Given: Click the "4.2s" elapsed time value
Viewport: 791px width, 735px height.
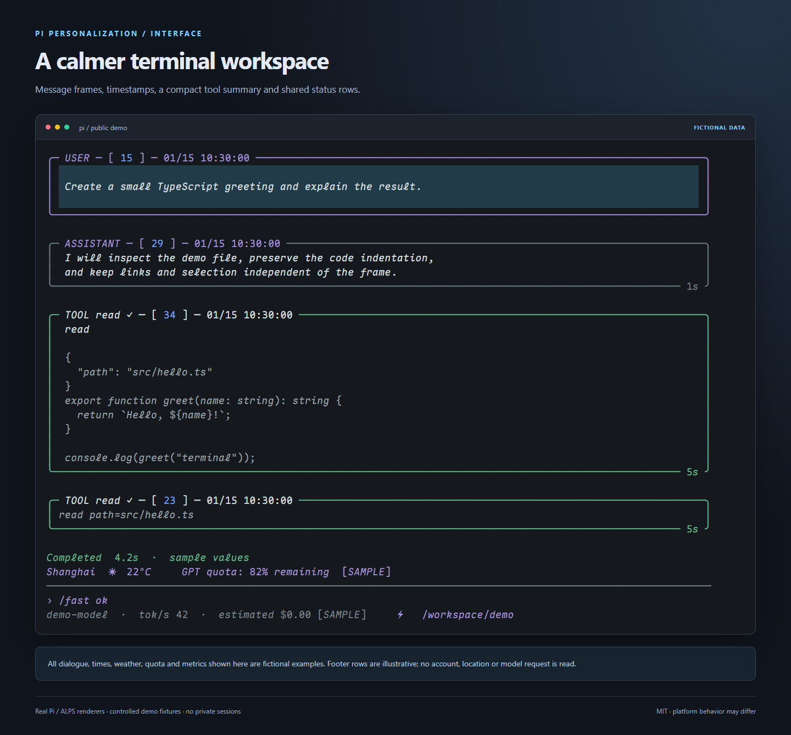Looking at the screenshot, I should click(x=126, y=558).
